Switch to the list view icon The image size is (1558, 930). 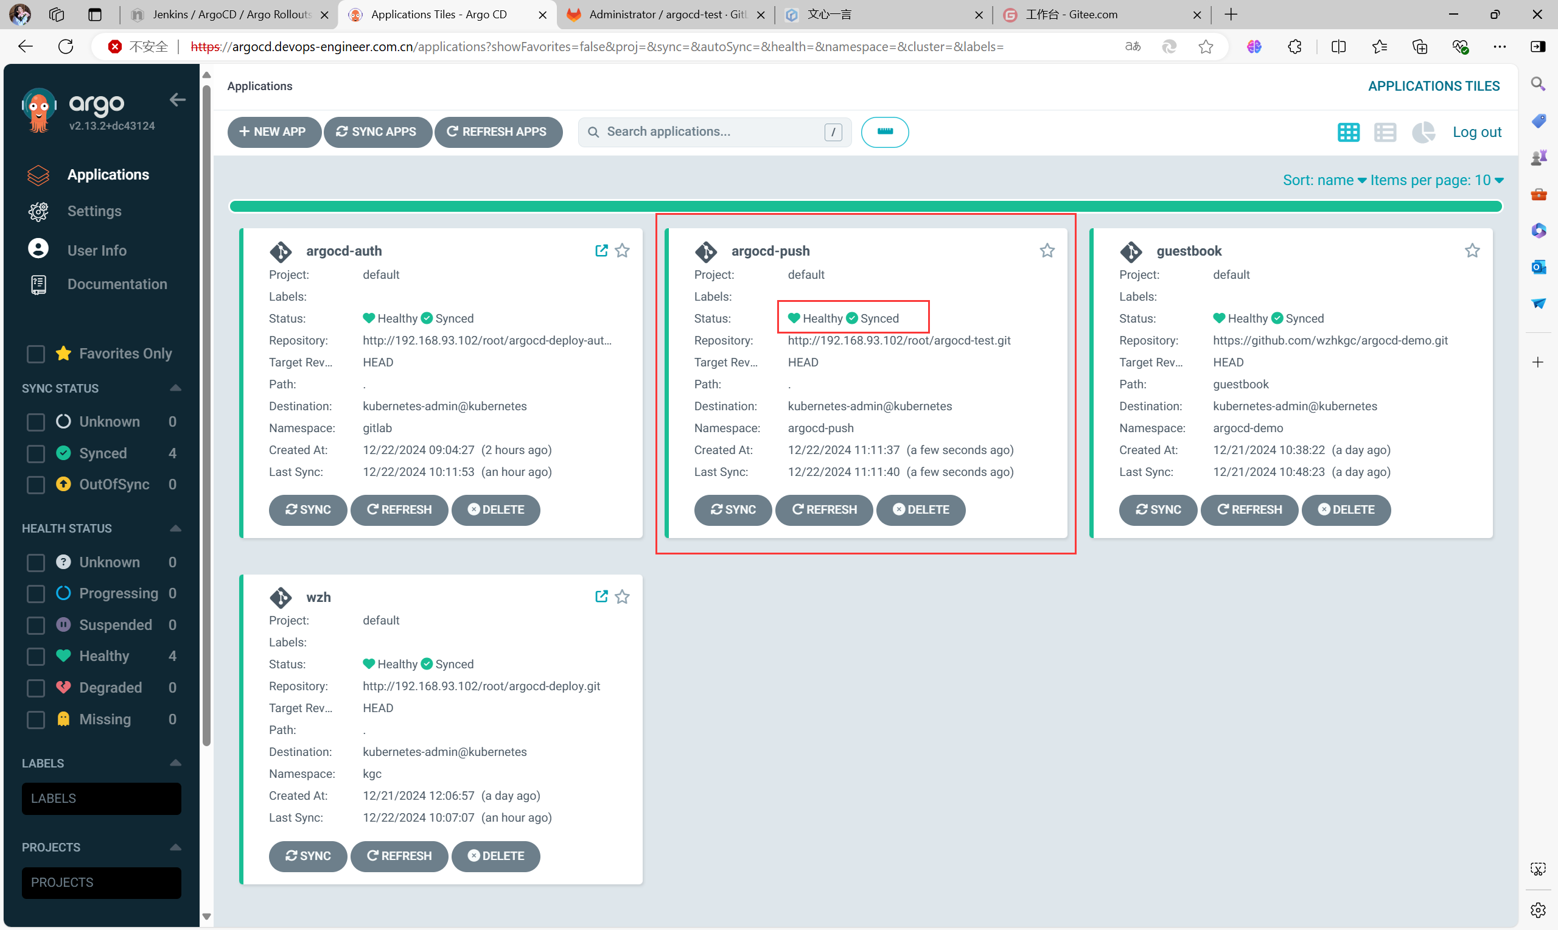pyautogui.click(x=1385, y=132)
